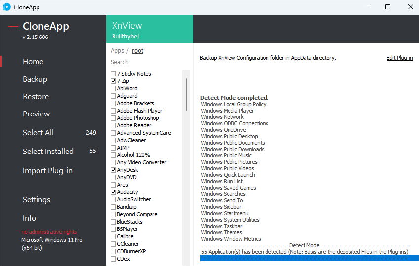Click the 'Apps /' breadcrumb text
The height and width of the screenshot is (266, 419).
point(119,50)
